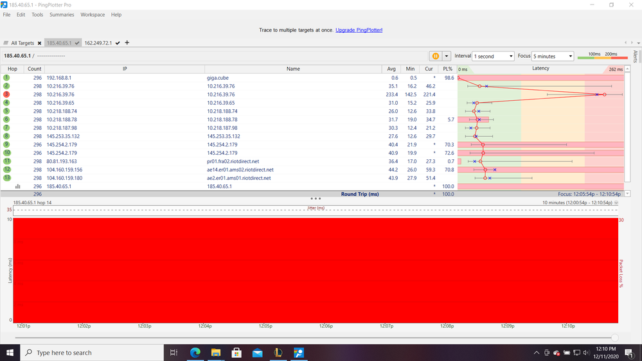Click IP 192.168.8.1 cell

click(59, 78)
